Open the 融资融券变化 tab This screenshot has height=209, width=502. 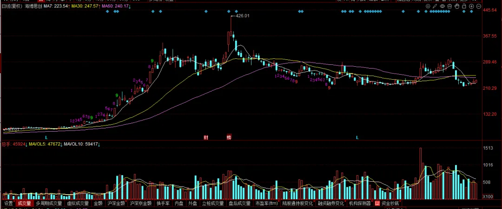pyautogui.click(x=331, y=203)
